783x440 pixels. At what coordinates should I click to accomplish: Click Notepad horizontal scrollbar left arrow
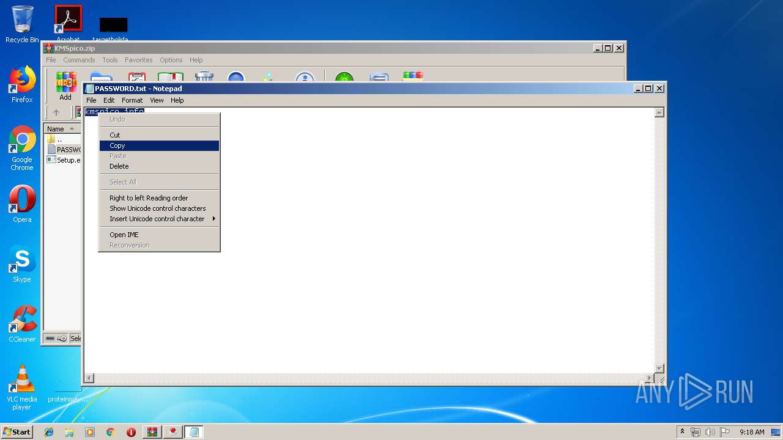89,378
